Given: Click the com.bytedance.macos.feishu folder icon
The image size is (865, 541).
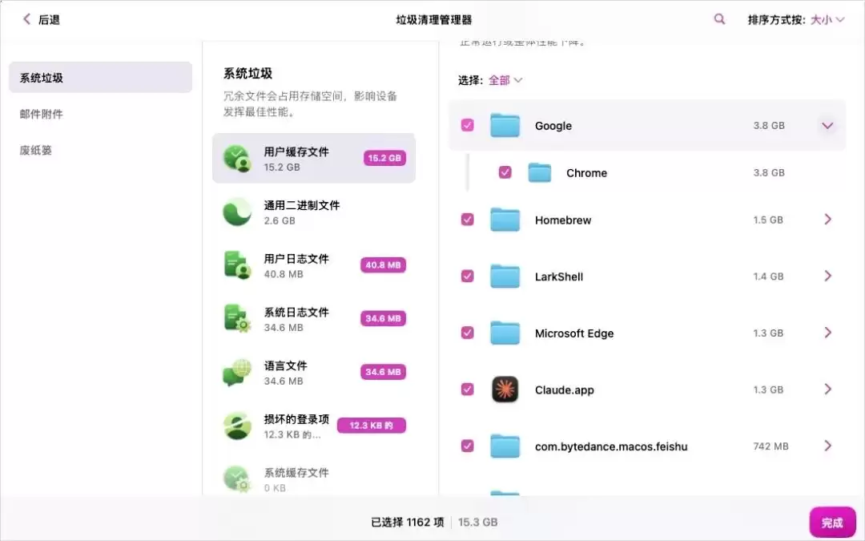Looking at the screenshot, I should 505,446.
